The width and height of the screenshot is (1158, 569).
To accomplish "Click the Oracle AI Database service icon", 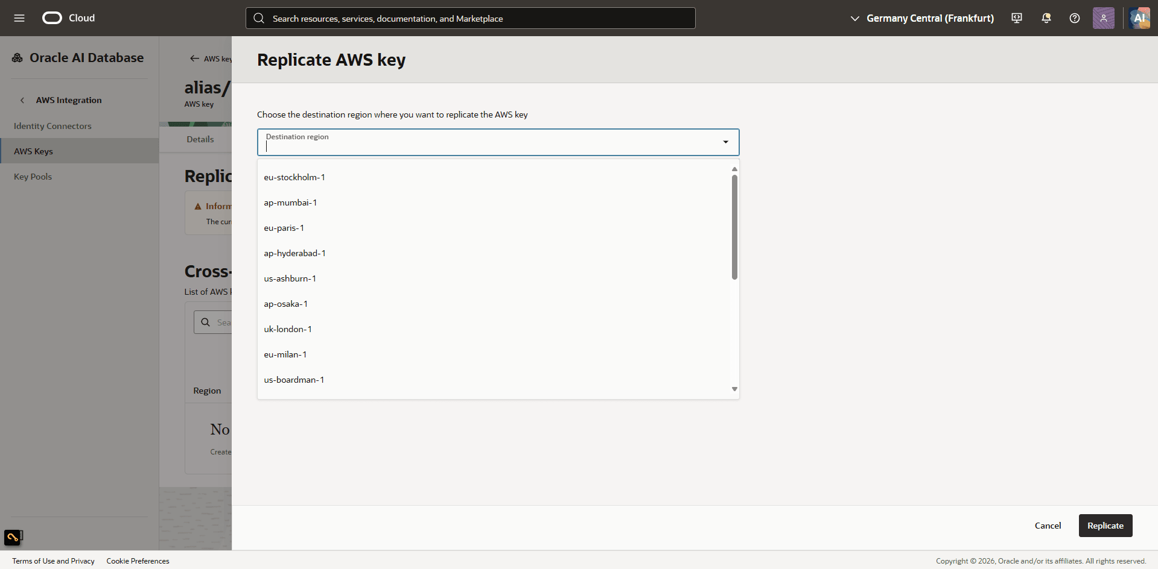I will coord(17,58).
